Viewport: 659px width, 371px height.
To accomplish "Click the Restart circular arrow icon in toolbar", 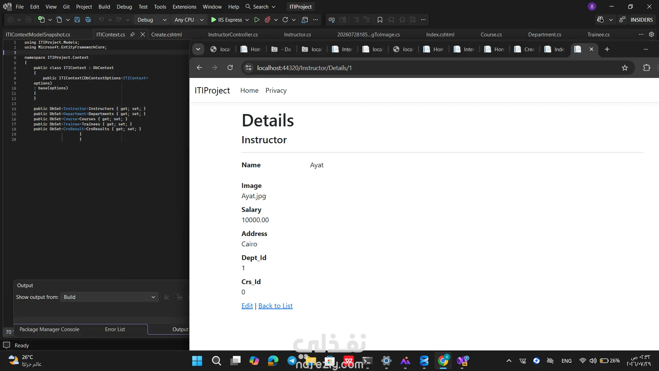I will [285, 20].
